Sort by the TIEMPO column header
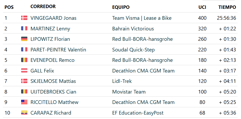 coord(227,7)
